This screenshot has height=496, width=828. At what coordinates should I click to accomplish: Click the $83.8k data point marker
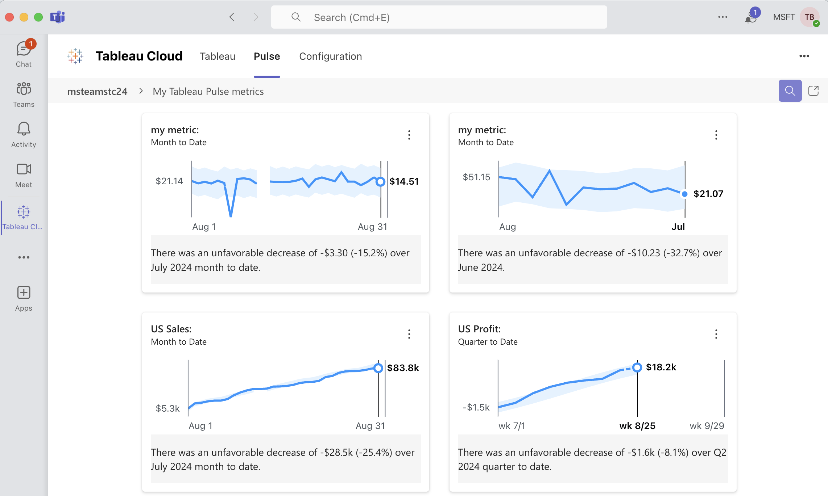click(x=378, y=368)
